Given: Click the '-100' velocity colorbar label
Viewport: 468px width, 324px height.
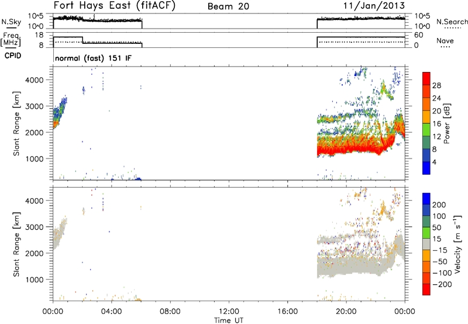Looking at the screenshot, I should coord(442,273).
